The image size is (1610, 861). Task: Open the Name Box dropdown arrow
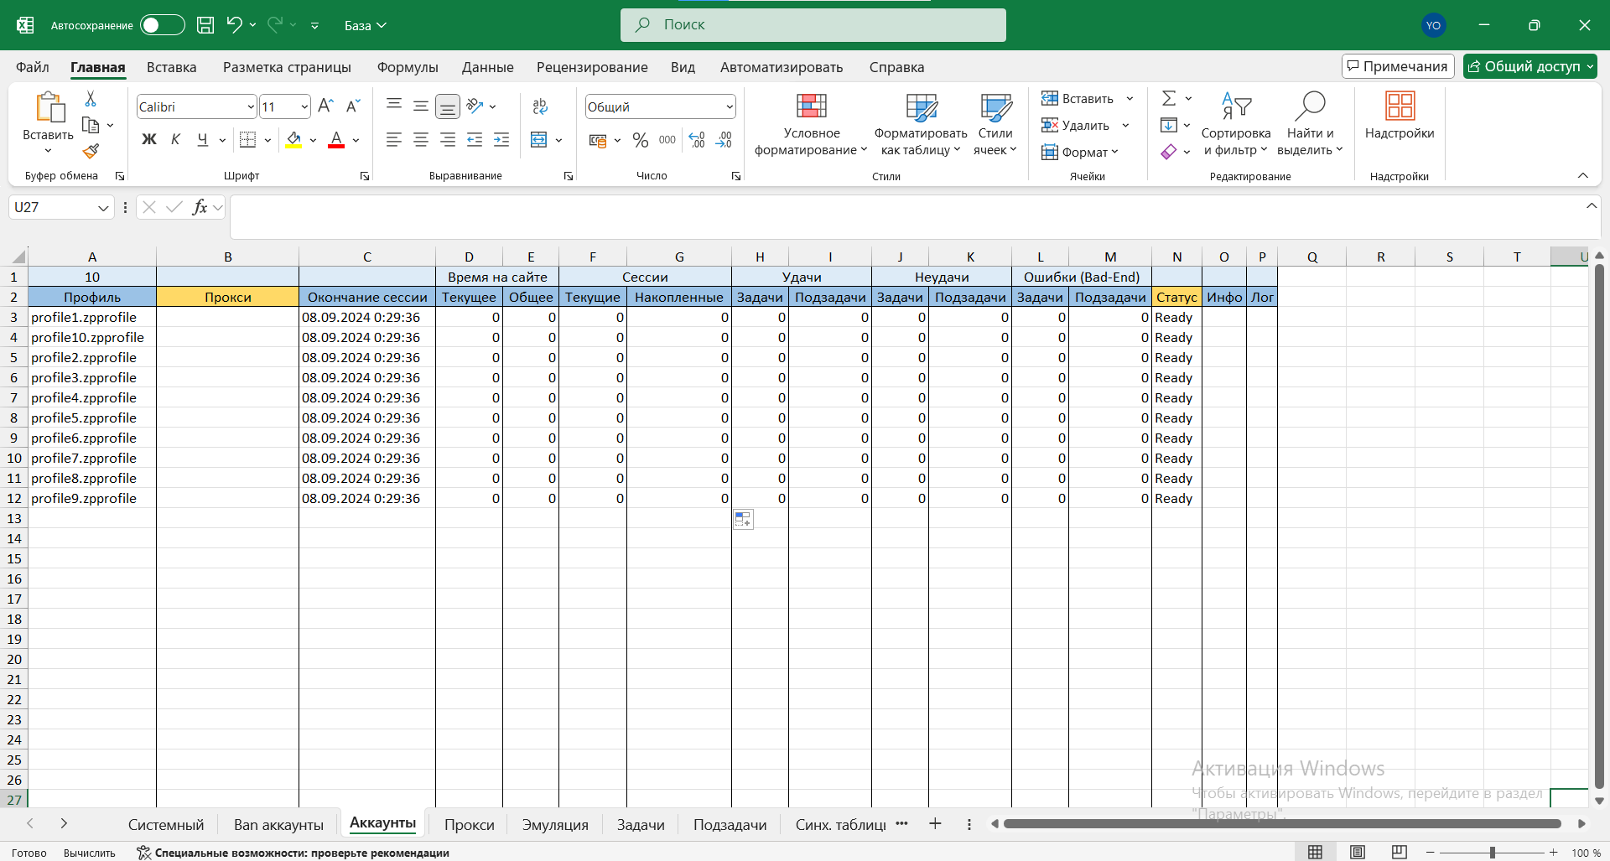[103, 208]
